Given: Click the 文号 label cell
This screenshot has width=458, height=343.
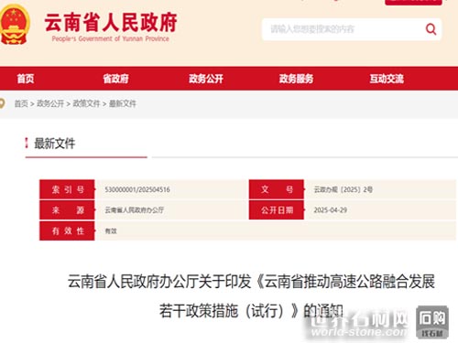Looking at the screenshot, I should pos(277,189).
